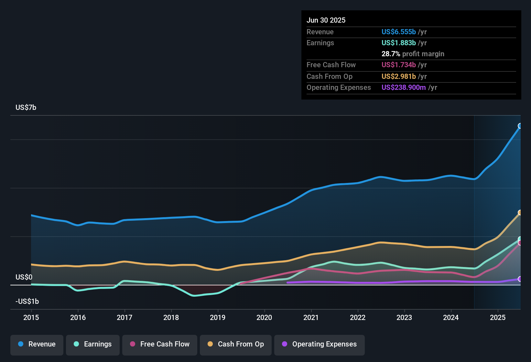The width and height of the screenshot is (531, 362).
Task: Click the orange Cash From Op legend dot
Action: tap(210, 344)
